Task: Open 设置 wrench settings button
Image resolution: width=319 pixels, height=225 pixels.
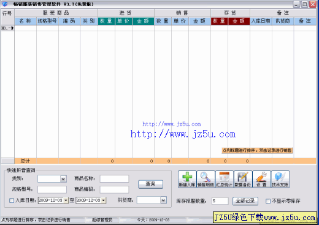Action: pos(261,179)
